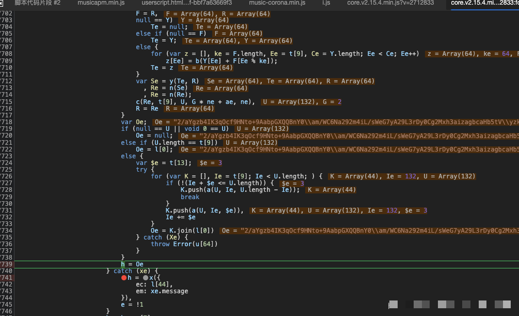Disable the red inline breakpoint before h
The height and width of the screenshot is (316, 519).
(x=124, y=278)
